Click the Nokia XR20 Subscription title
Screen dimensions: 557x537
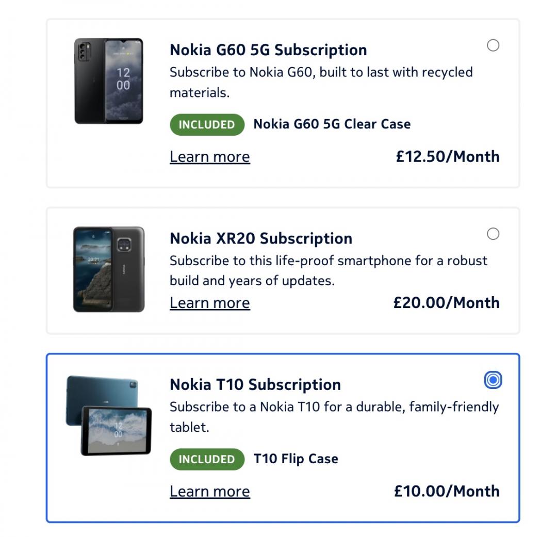point(260,238)
